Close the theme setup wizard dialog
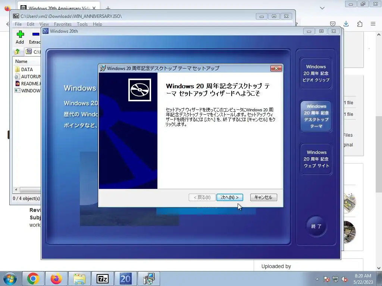This screenshot has height=286, width=382. point(276,69)
